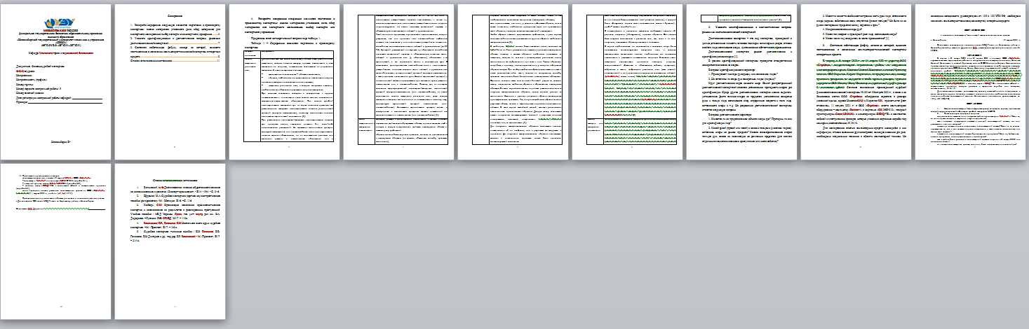Select the last page with the references list
Image resolution: width=1029 pixels, height=329 pixels.
[169, 242]
